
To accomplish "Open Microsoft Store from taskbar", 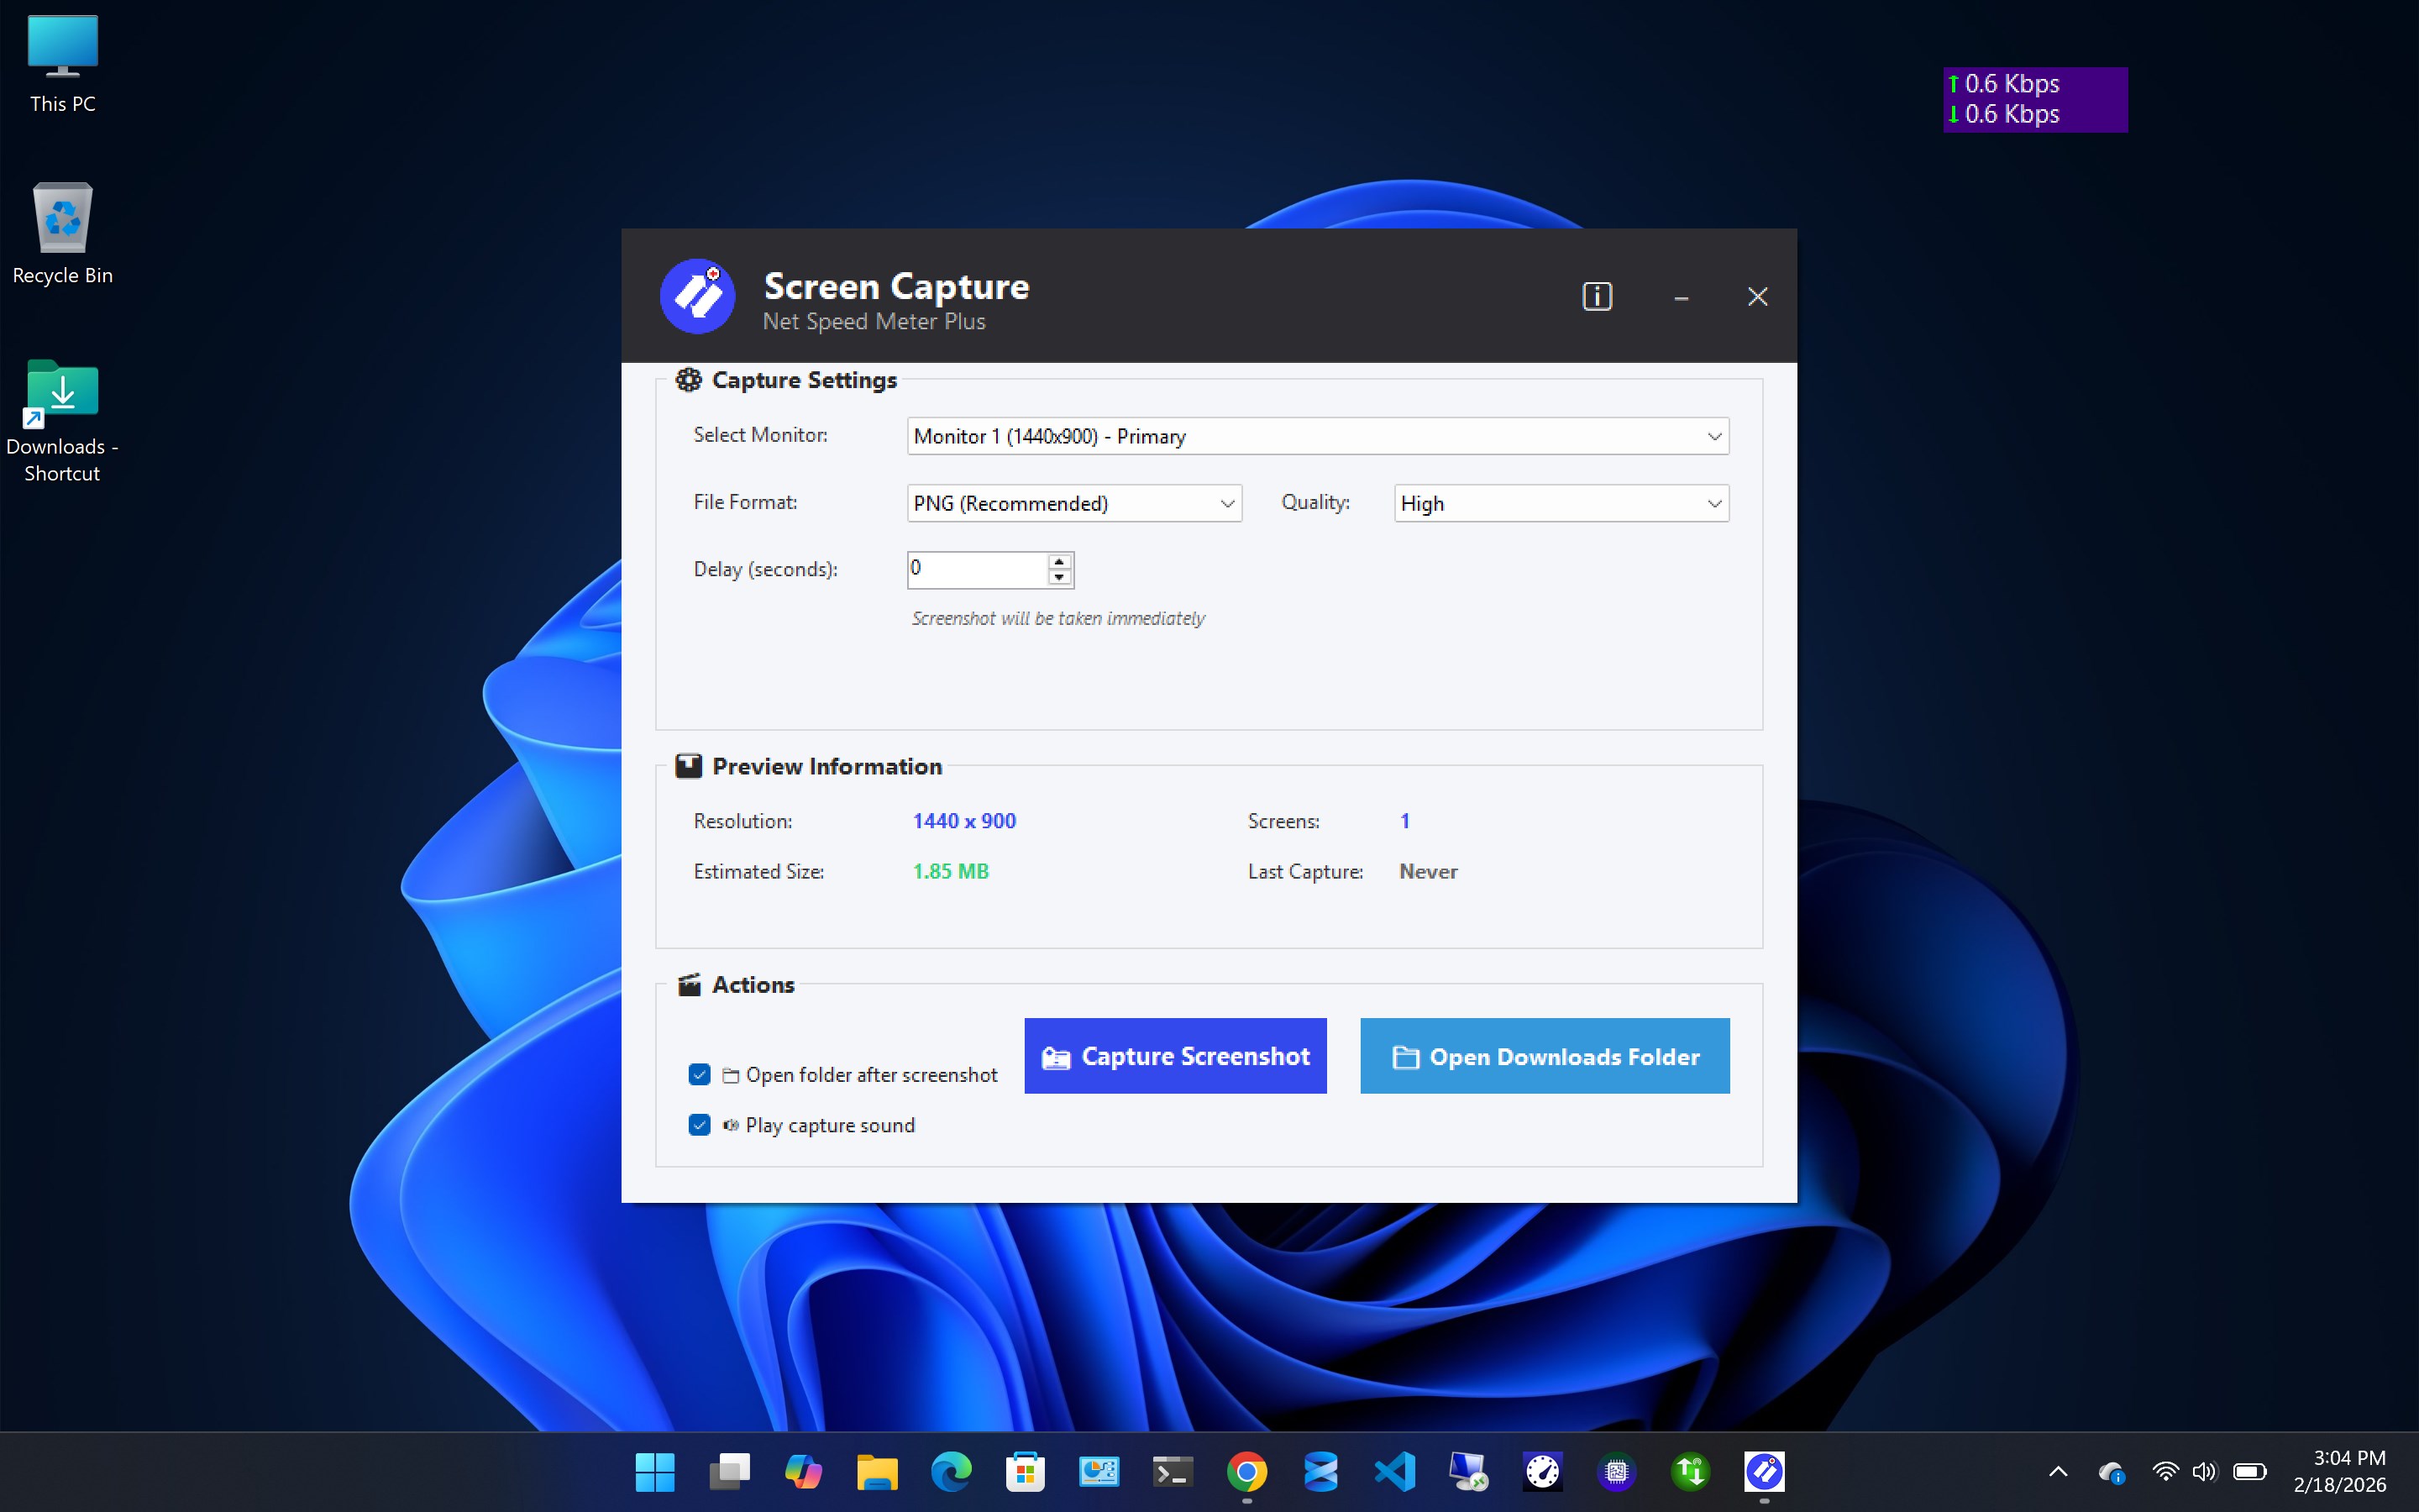I will point(1026,1472).
